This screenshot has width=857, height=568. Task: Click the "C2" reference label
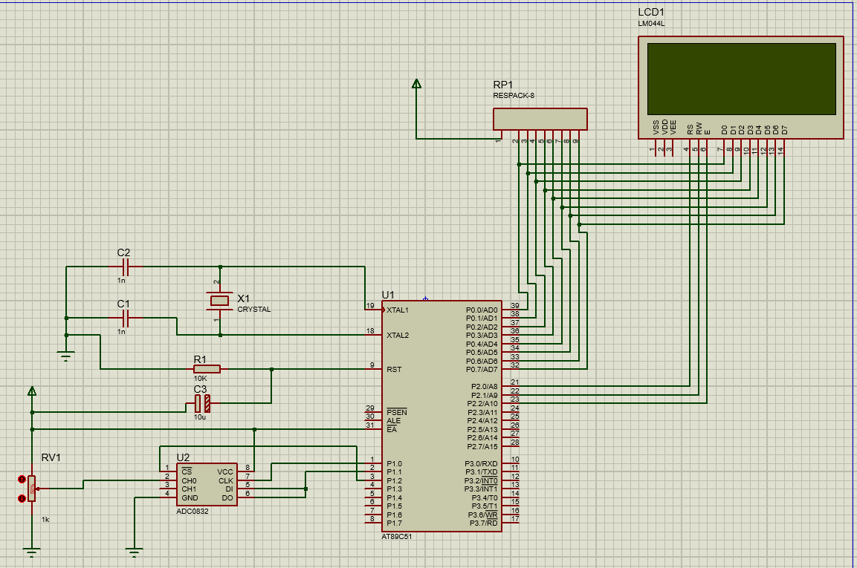(x=123, y=253)
